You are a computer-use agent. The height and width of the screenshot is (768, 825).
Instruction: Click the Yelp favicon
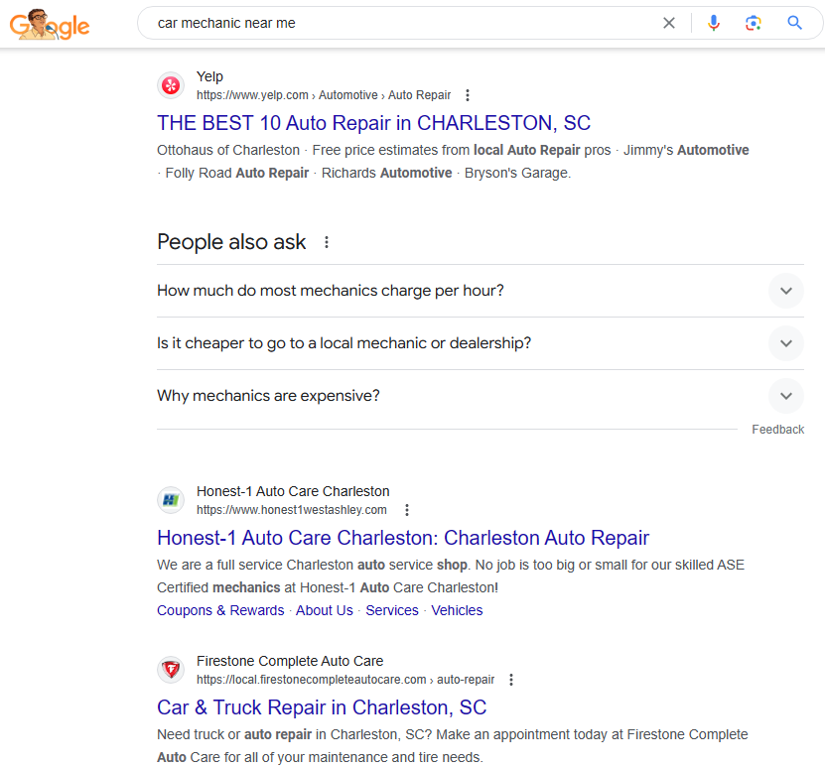(170, 85)
